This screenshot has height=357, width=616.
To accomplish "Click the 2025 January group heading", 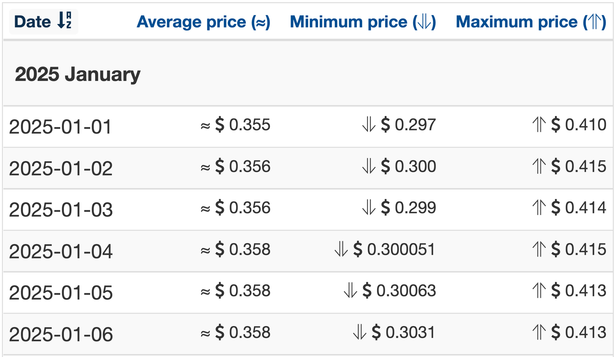I will pyautogui.click(x=78, y=74).
